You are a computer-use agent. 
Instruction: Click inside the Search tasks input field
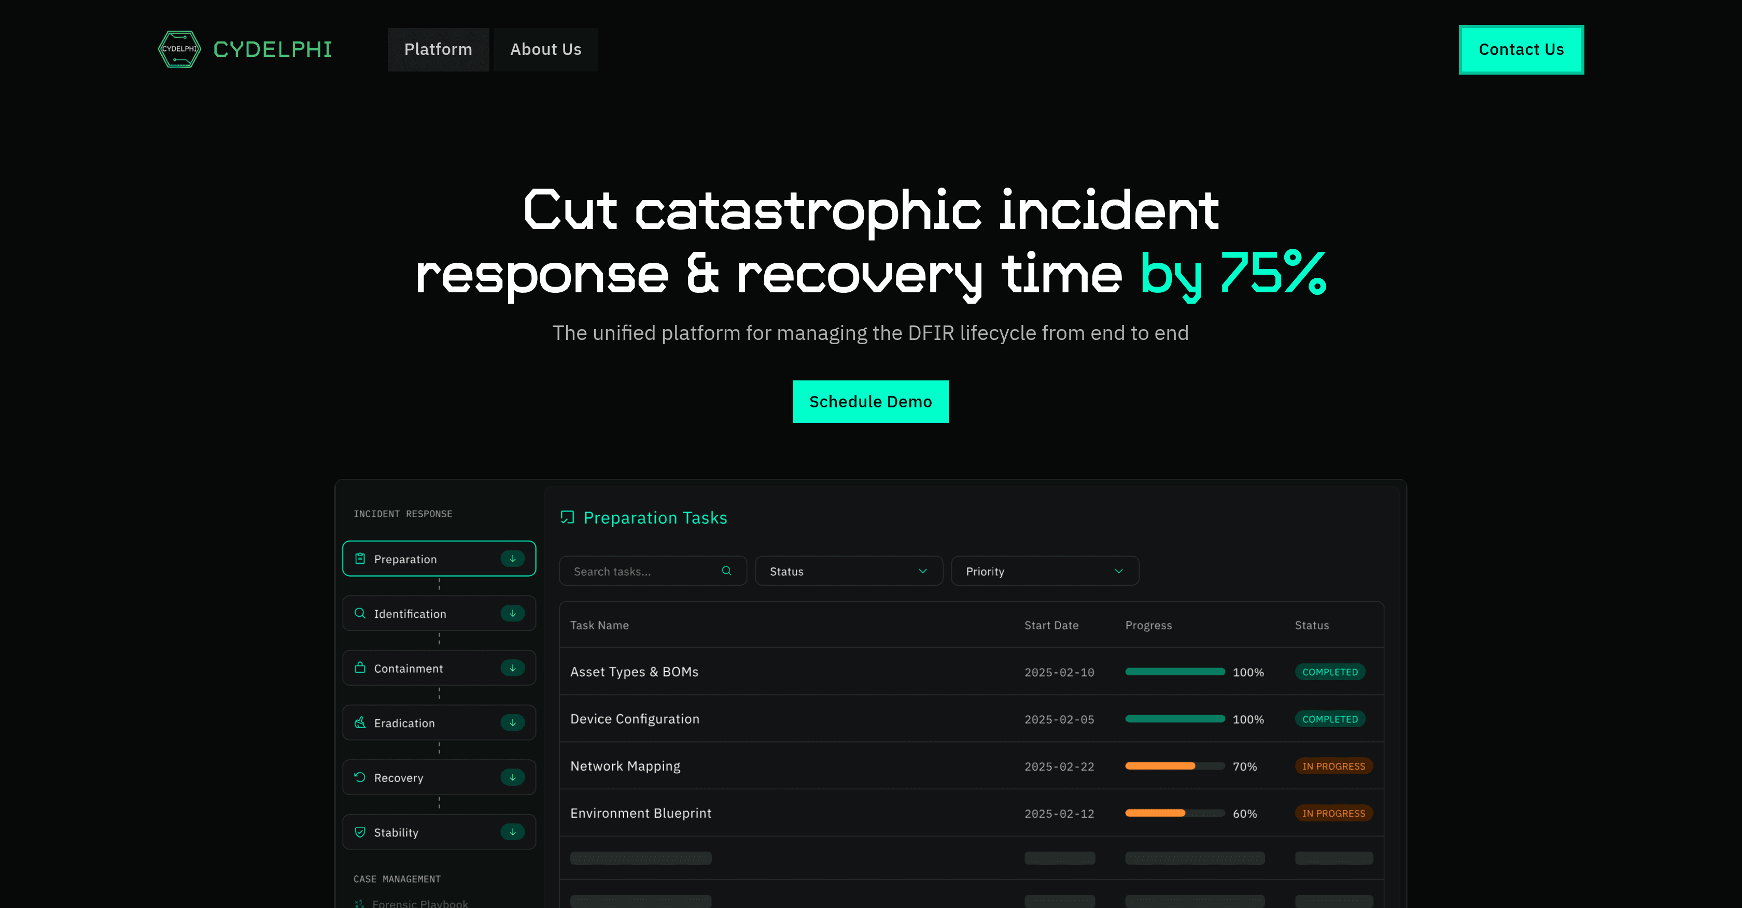636,571
